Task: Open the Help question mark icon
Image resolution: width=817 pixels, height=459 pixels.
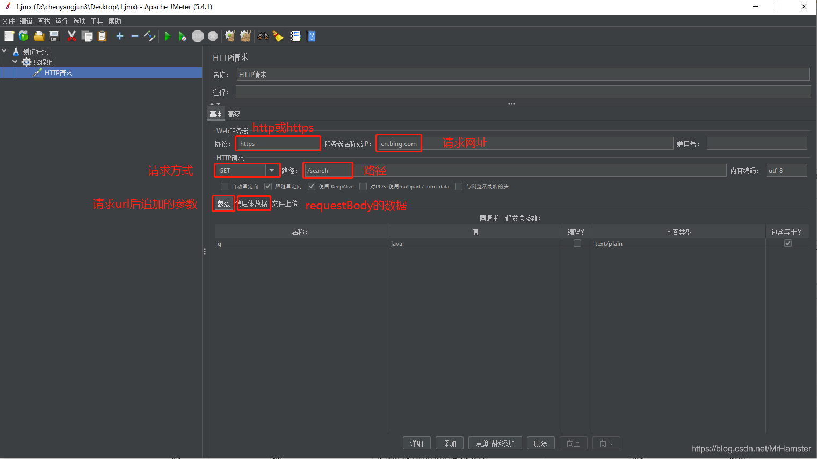Action: point(311,36)
